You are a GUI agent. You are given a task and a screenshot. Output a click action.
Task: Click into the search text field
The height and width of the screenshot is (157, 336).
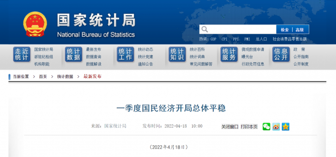243,30
